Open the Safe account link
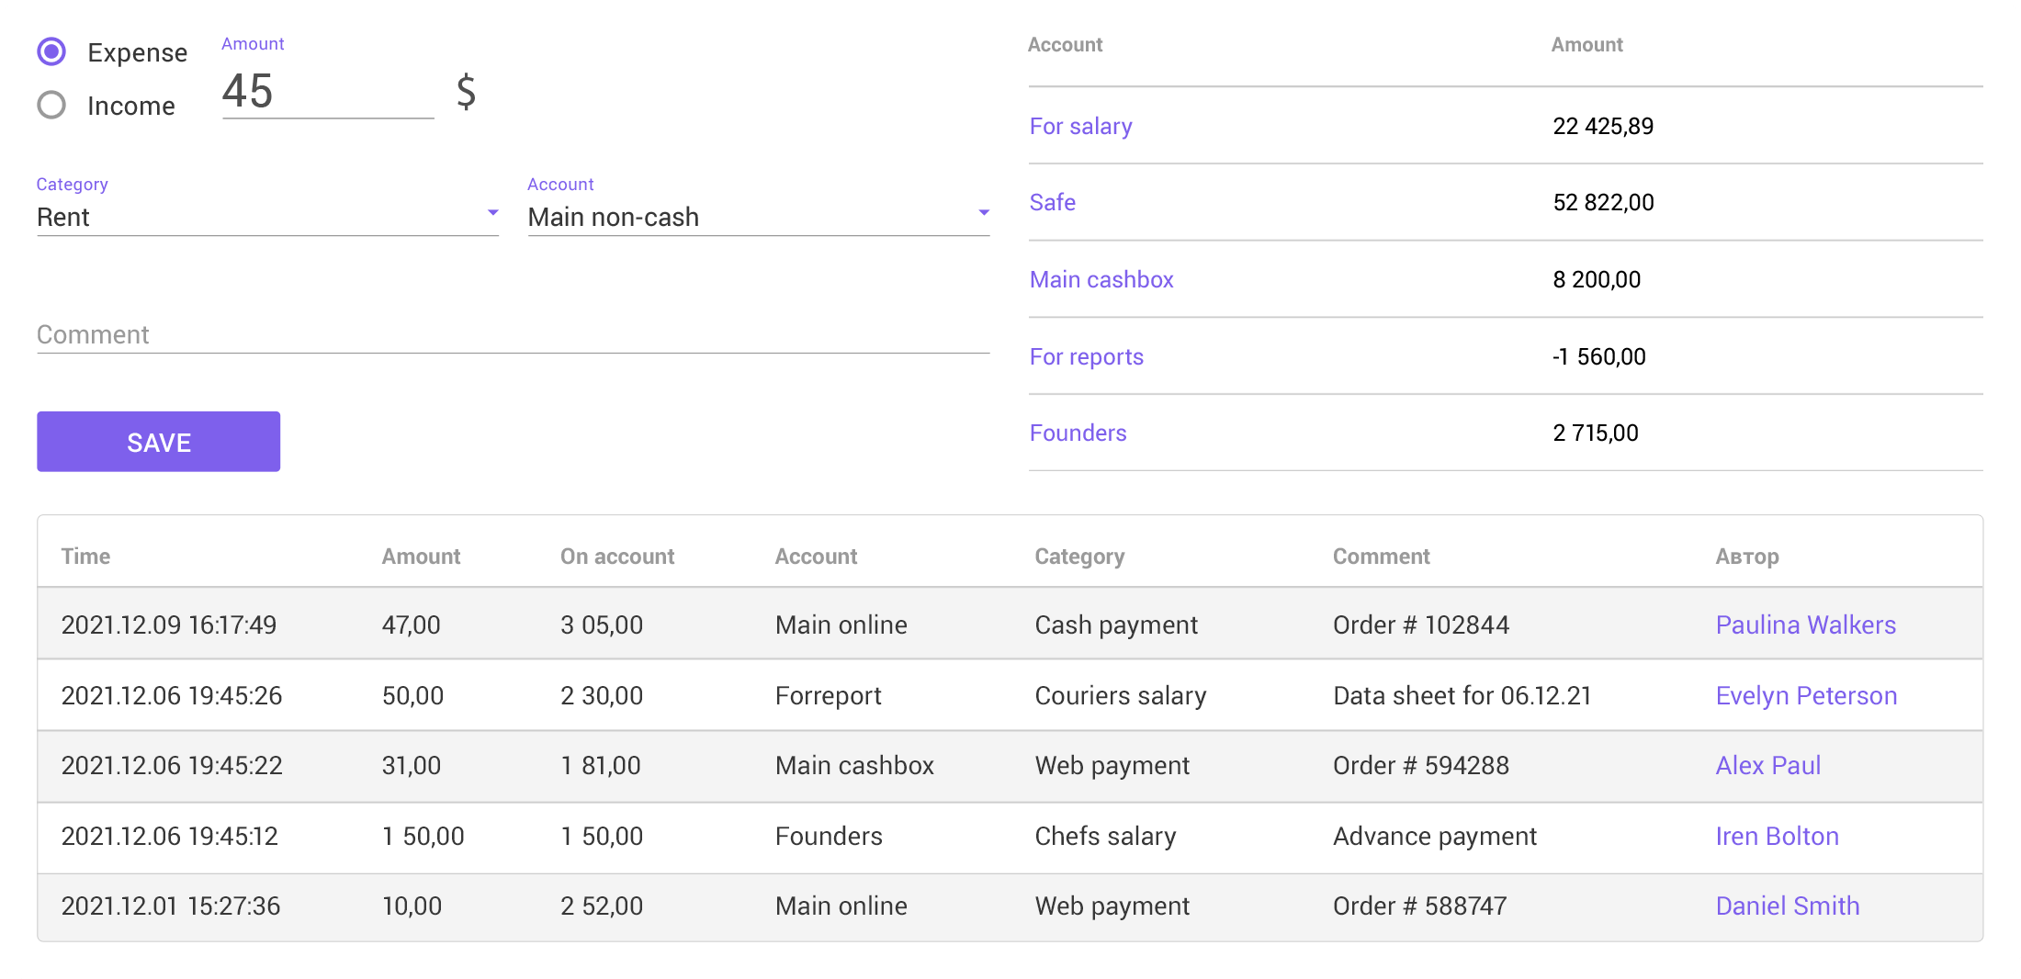 tap(1052, 202)
